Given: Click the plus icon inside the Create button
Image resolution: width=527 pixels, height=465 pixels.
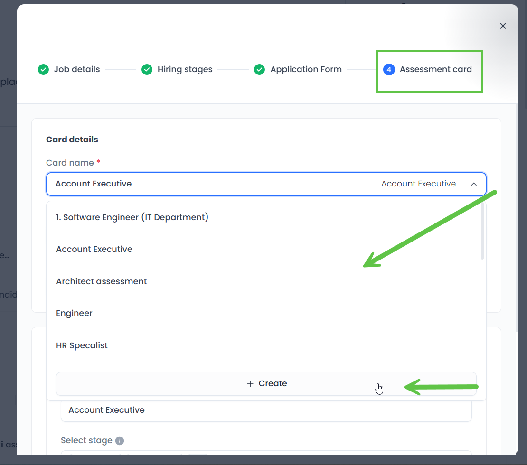Looking at the screenshot, I should [x=250, y=383].
